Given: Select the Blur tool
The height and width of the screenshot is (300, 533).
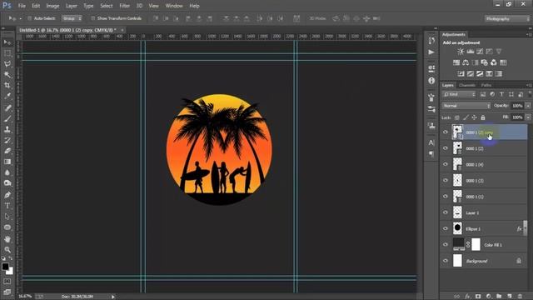Looking at the screenshot, I should pyautogui.click(x=7, y=172).
